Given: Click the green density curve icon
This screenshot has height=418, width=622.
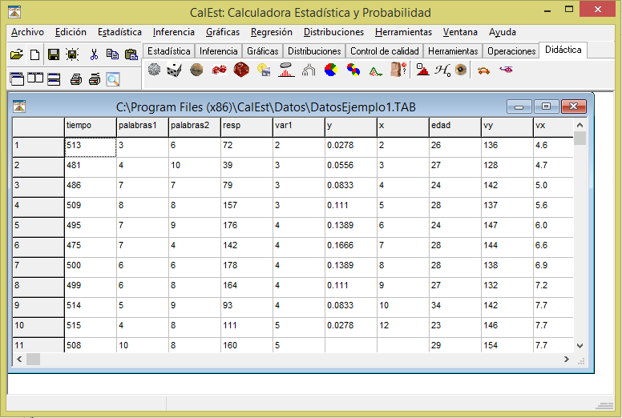Looking at the screenshot, I should [375, 71].
